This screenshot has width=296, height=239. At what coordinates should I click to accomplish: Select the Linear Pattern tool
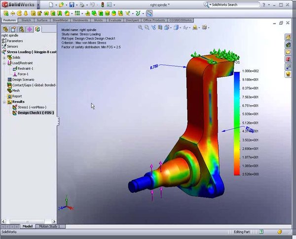pos(77,13)
